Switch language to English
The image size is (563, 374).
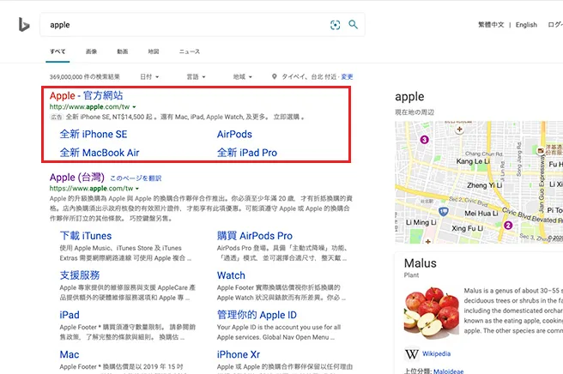[526, 25]
